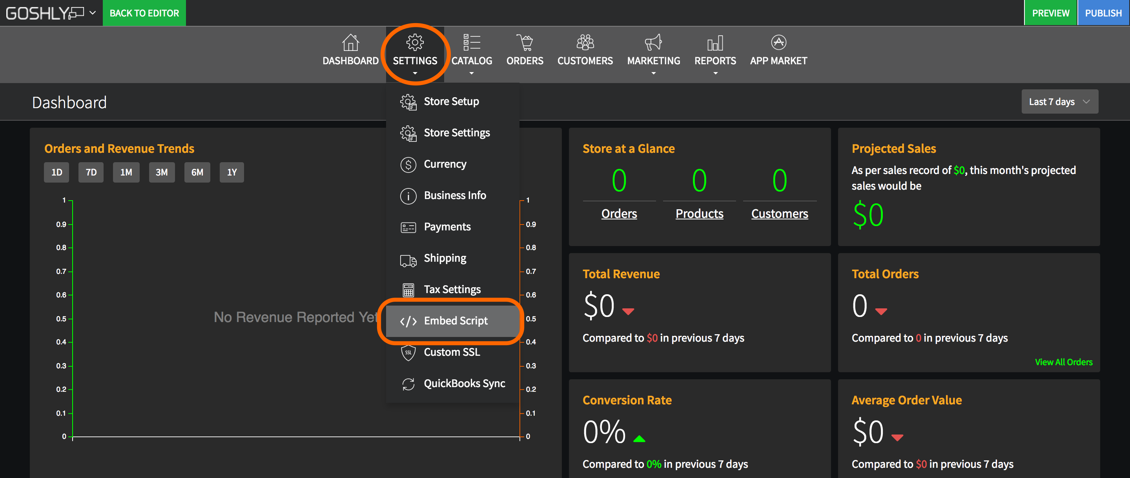The image size is (1130, 478).
Task: Open the Reports bar chart icon
Action: pyautogui.click(x=714, y=42)
